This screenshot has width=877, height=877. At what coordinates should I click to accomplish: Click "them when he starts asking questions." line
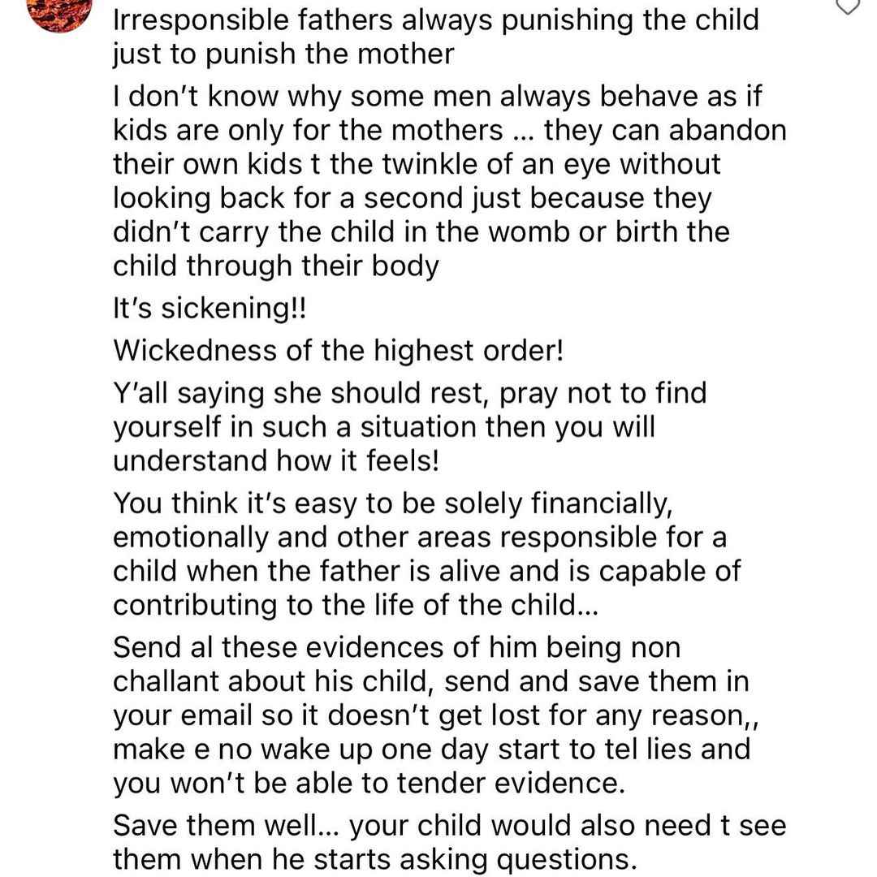374,860
